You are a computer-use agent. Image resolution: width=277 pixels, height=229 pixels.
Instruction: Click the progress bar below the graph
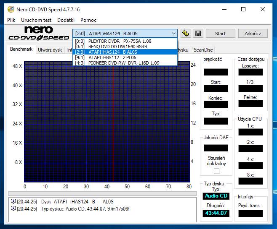pyautogui.click(x=102, y=193)
